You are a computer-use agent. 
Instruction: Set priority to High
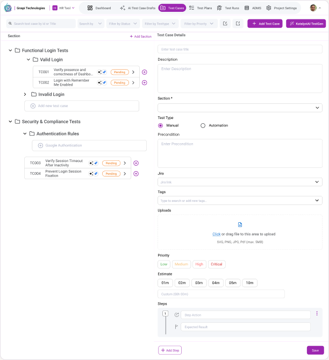(199, 264)
